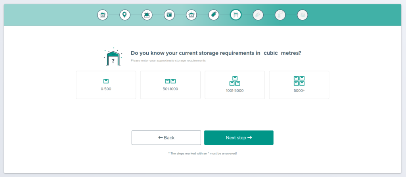Viewport: 406px width, 177px height.
Task: Open the calendar step icon
Action: (169, 15)
